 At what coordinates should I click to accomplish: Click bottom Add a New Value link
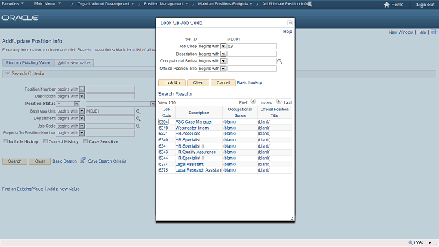click(x=63, y=189)
